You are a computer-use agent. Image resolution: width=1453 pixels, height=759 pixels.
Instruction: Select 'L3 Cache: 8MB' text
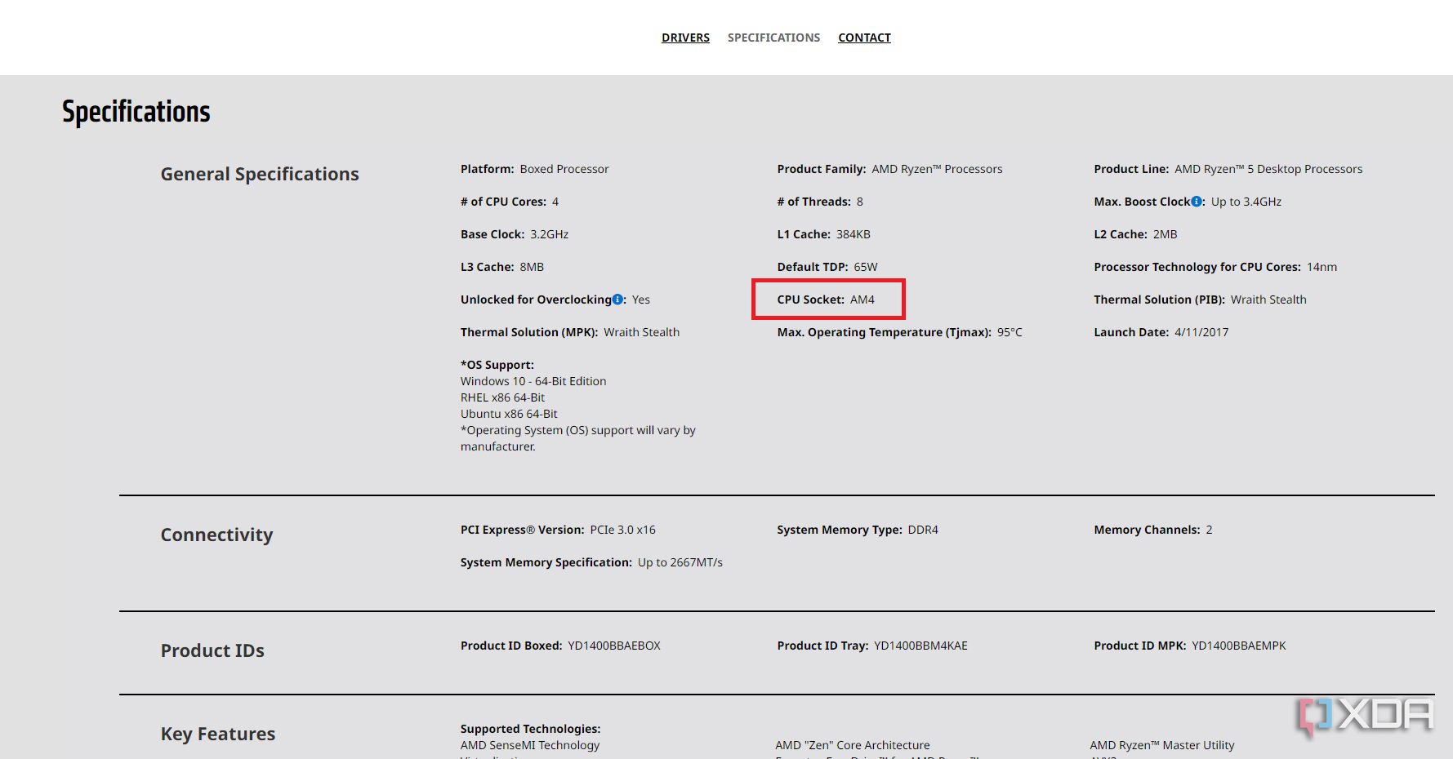tap(502, 267)
